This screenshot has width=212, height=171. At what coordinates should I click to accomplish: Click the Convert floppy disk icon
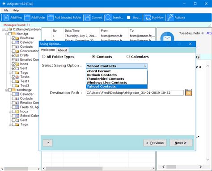pyautogui.click(x=88, y=17)
